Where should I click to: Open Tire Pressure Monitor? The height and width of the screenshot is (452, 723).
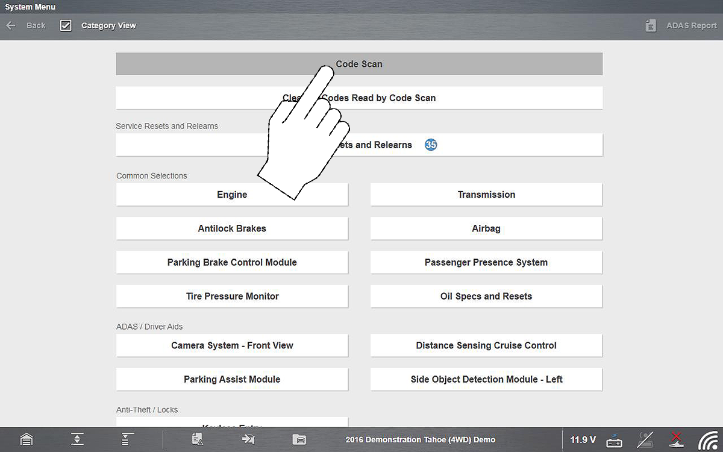[x=232, y=296]
